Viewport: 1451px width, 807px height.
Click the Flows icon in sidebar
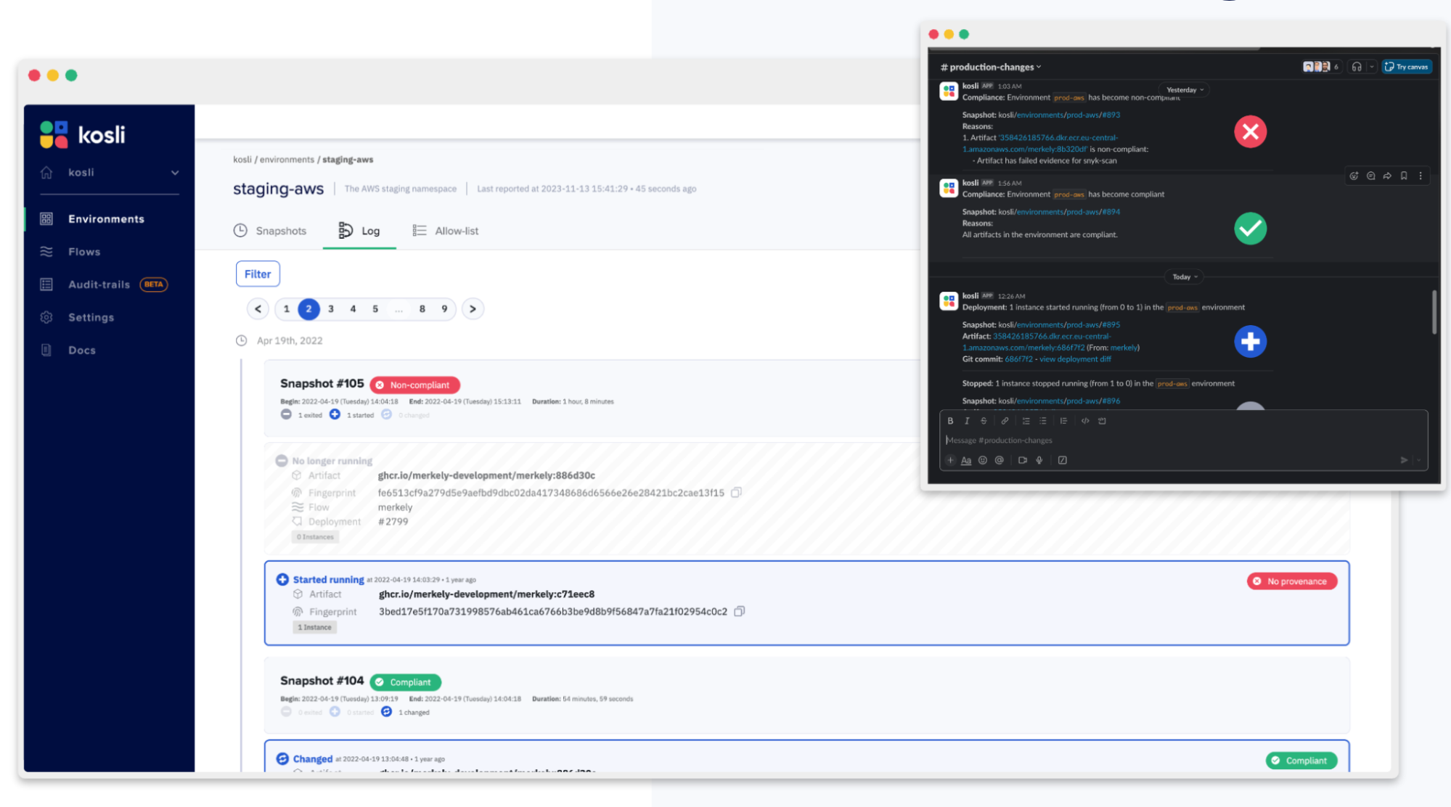click(x=46, y=250)
